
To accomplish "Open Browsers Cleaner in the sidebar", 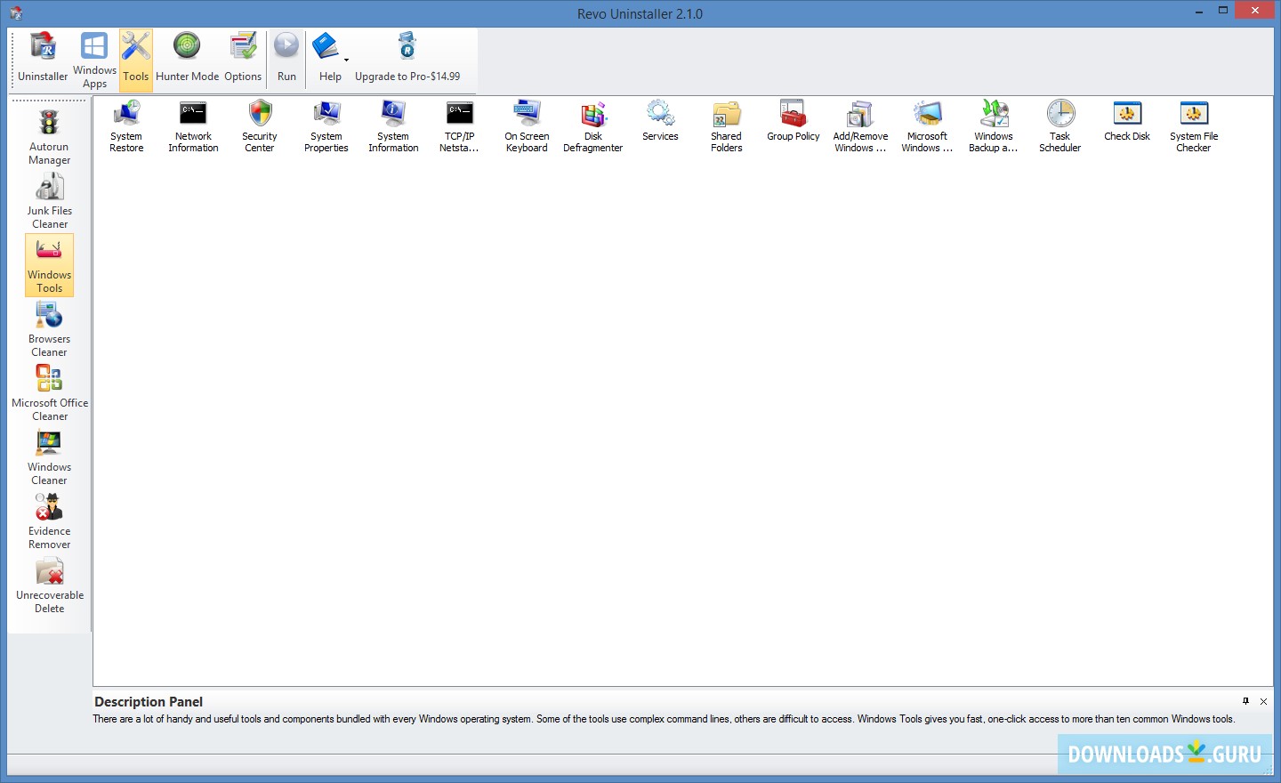I will (49, 329).
